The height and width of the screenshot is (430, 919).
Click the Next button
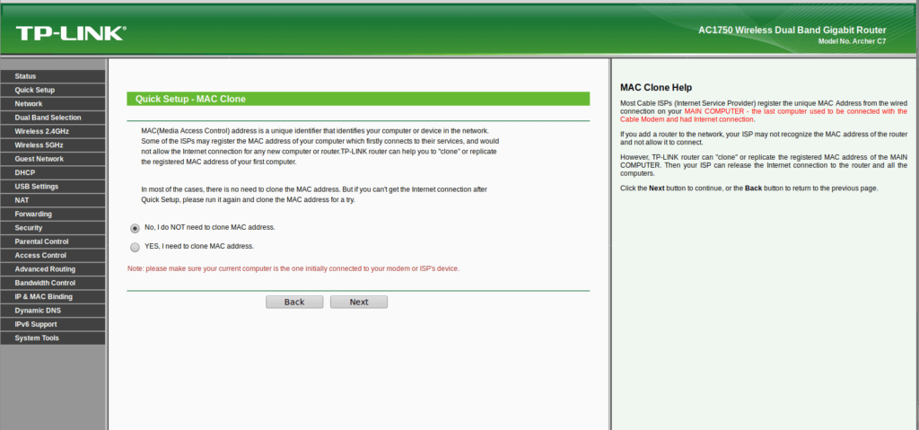point(359,303)
